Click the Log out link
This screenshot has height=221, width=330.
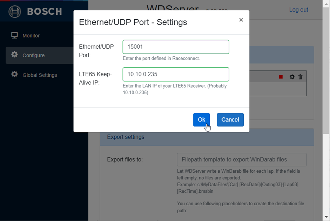pyautogui.click(x=298, y=10)
